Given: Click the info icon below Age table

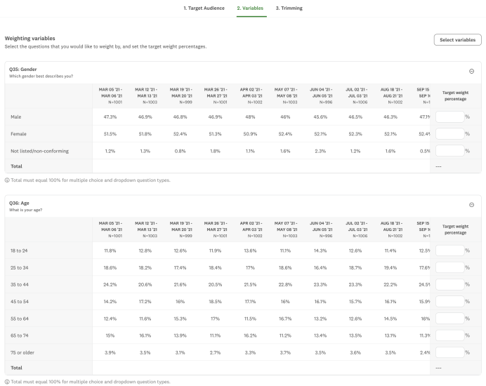Looking at the screenshot, I should coord(7,382).
